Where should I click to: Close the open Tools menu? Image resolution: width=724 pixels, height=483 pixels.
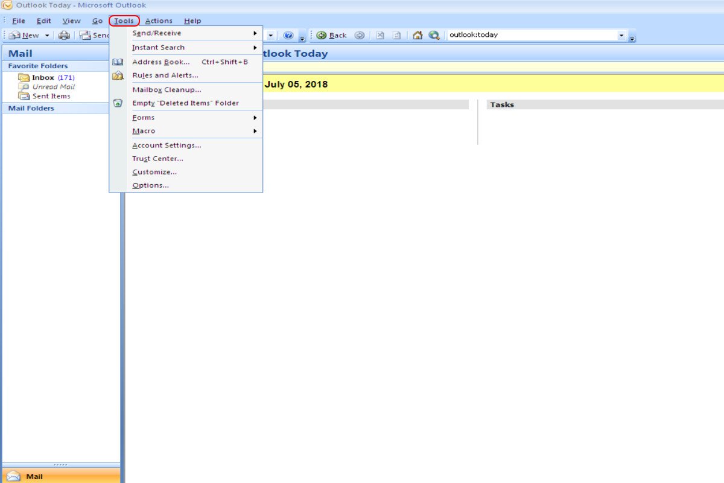point(124,21)
